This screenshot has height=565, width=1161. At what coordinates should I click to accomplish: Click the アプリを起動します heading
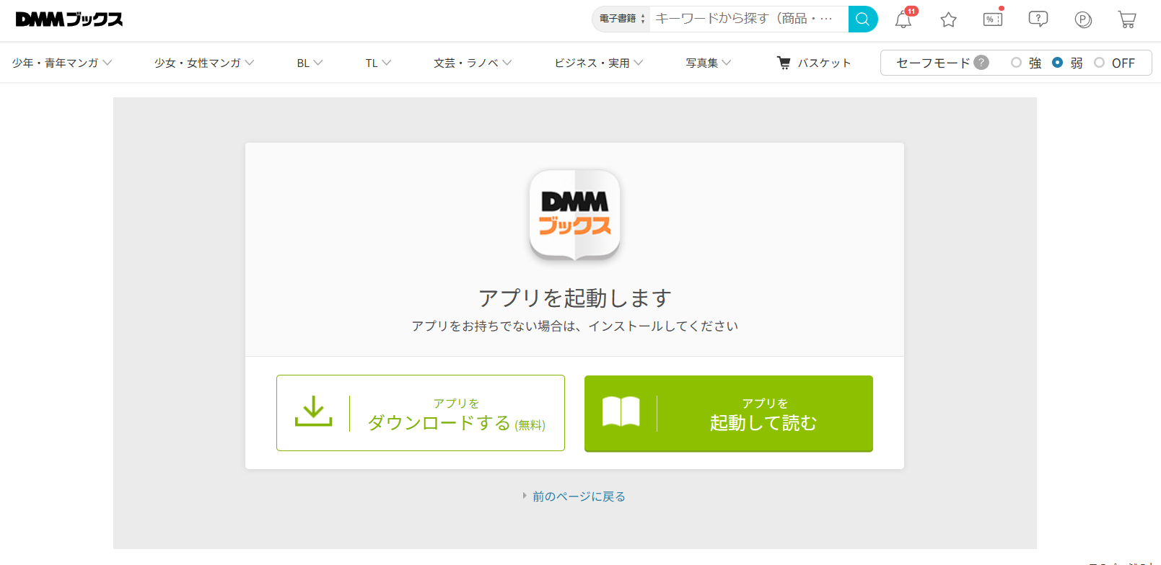[575, 298]
